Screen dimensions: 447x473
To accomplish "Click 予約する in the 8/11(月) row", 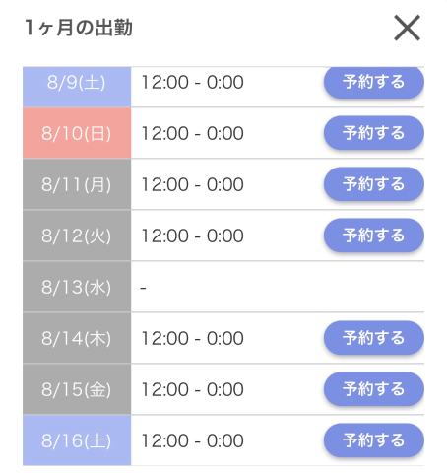I will 374,184.
